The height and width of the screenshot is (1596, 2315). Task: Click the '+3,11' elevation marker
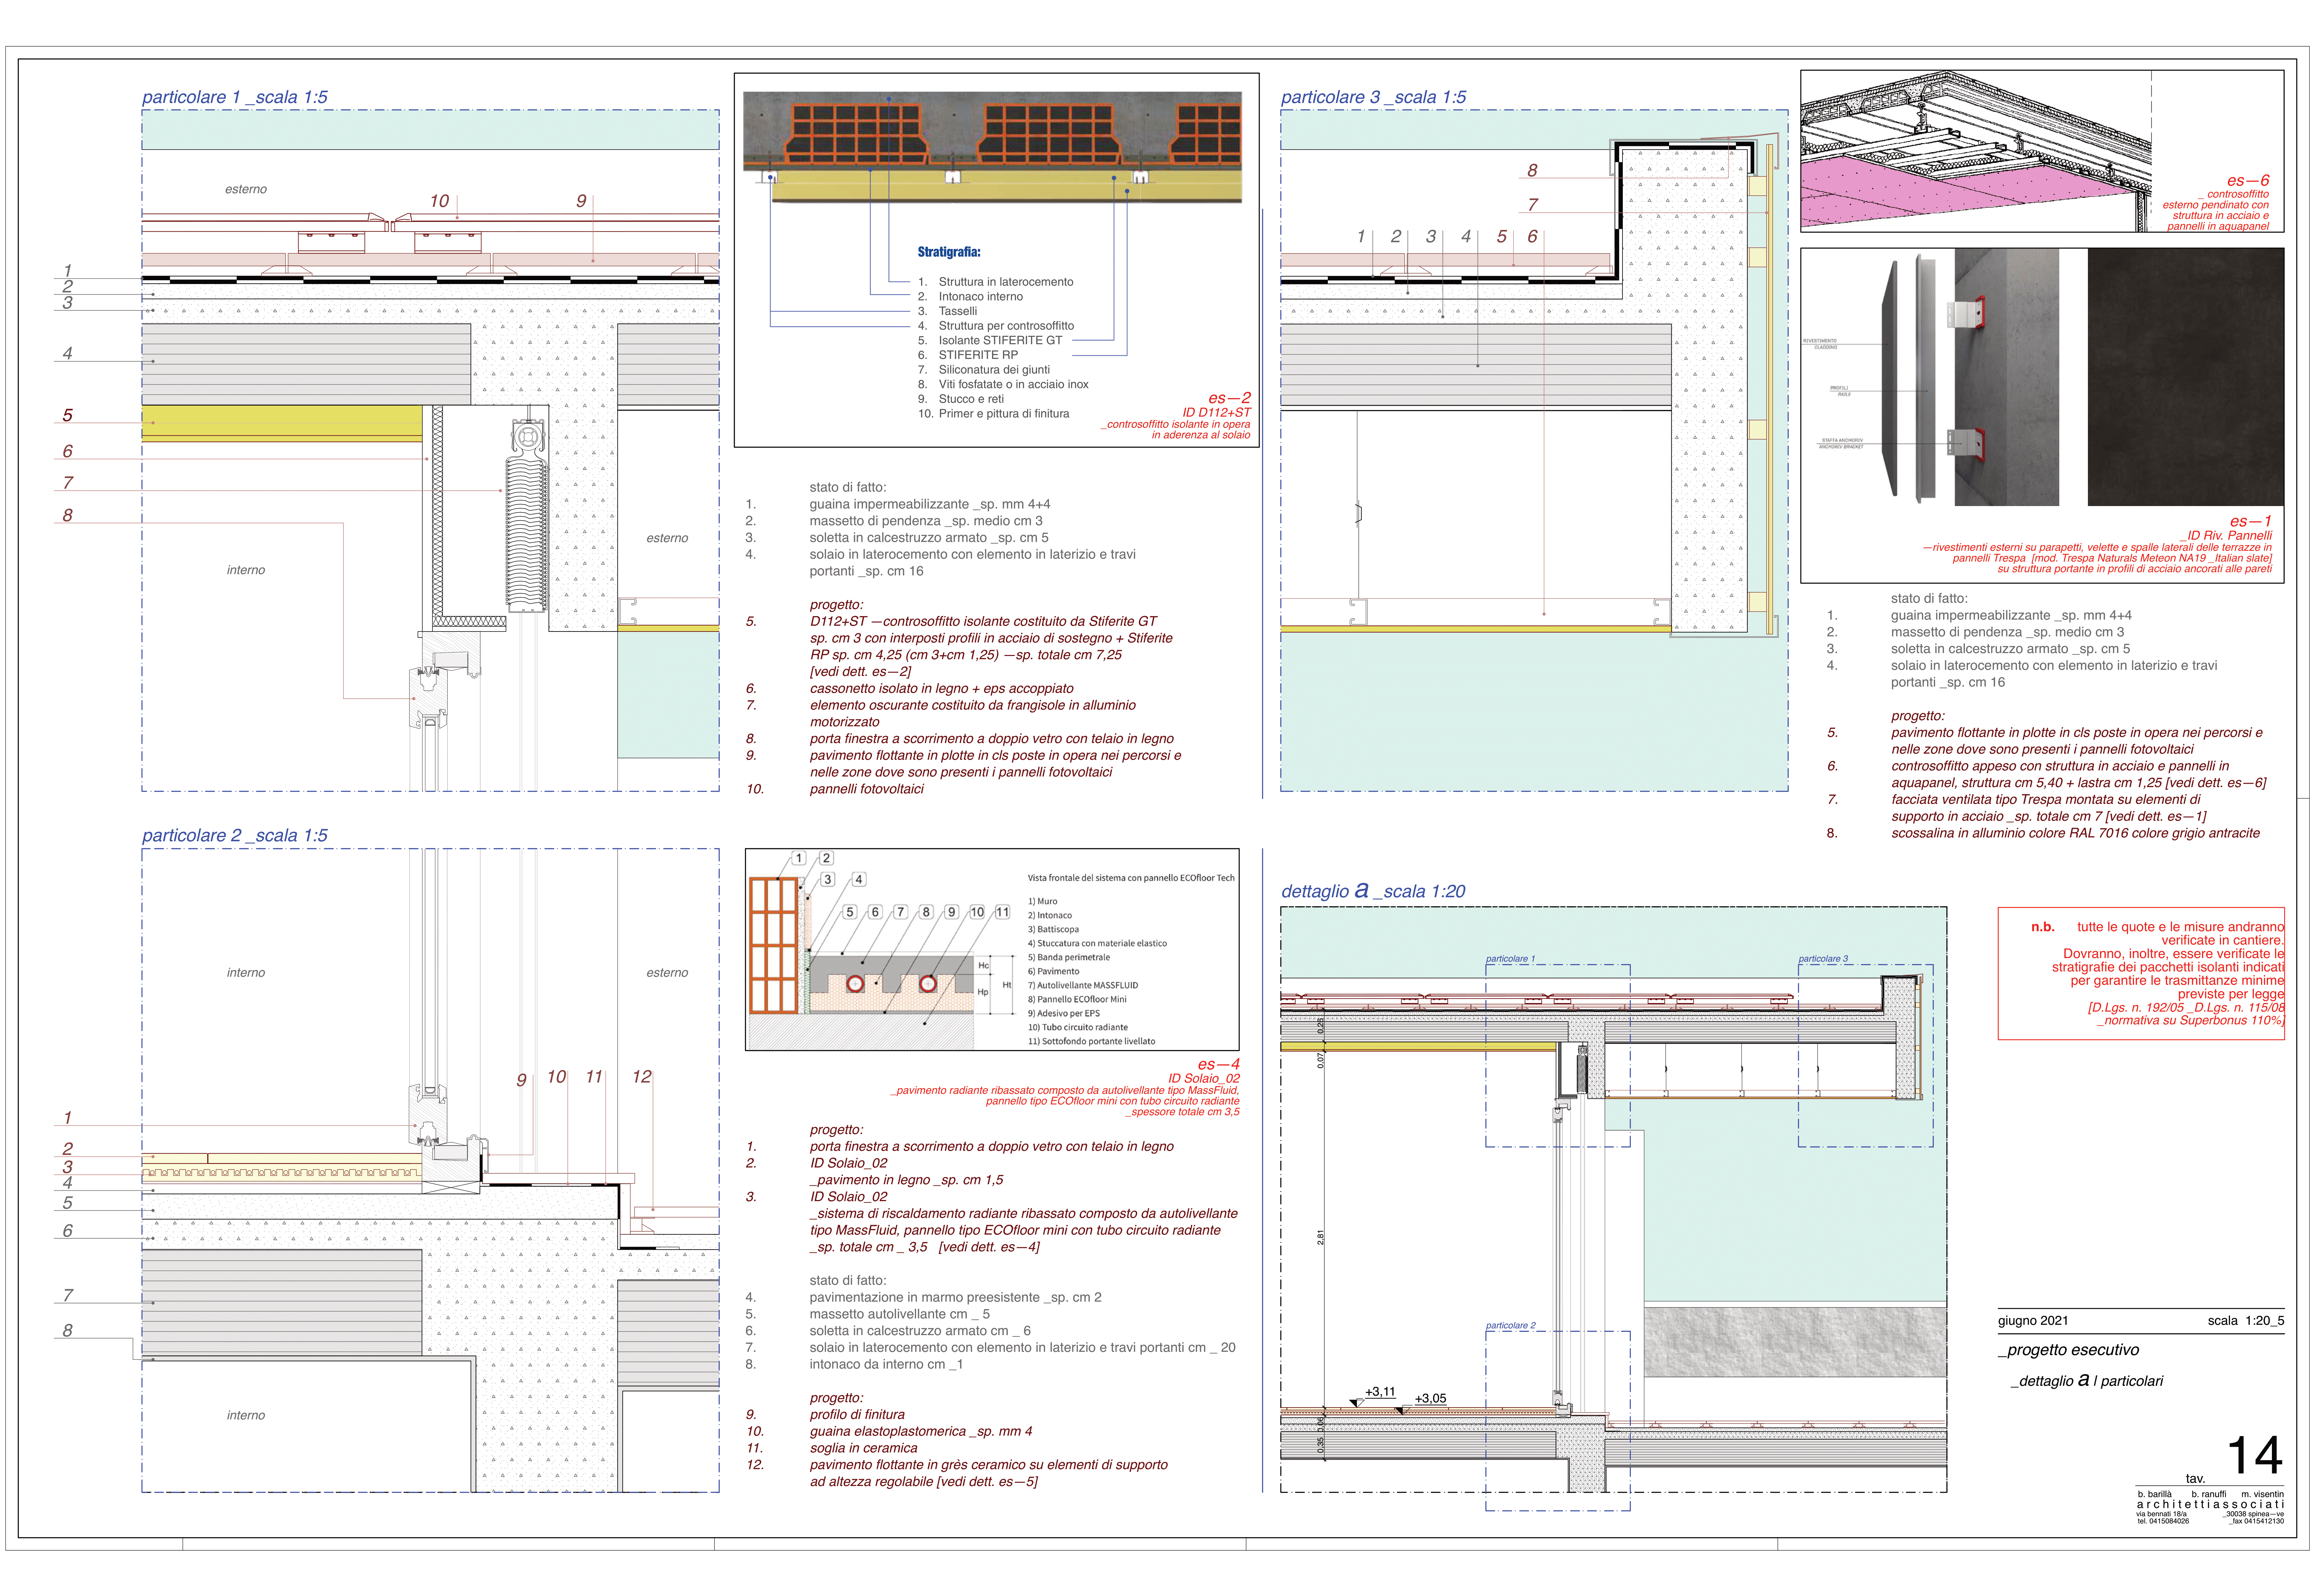click(x=1380, y=1392)
